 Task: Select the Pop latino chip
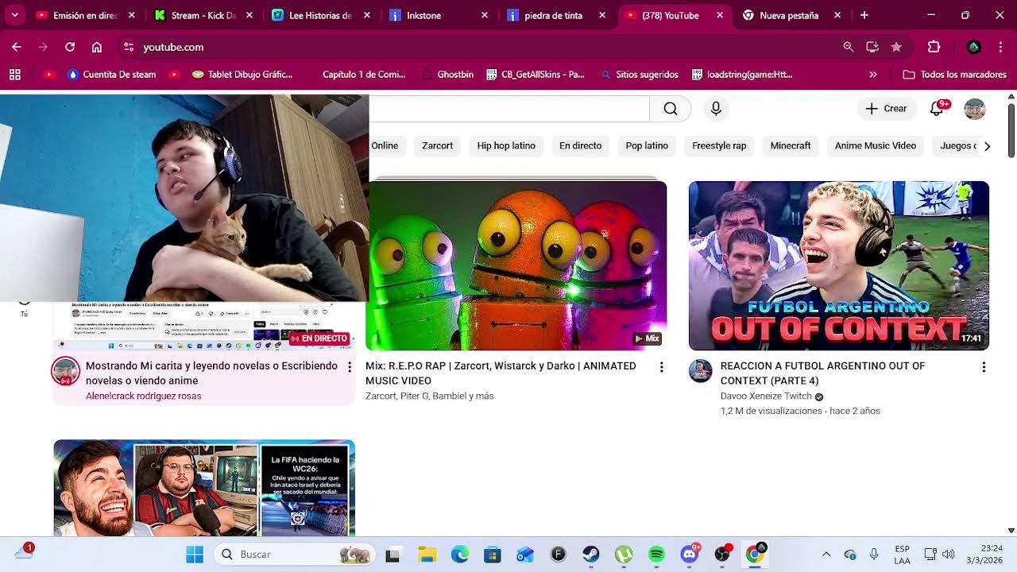click(x=647, y=146)
